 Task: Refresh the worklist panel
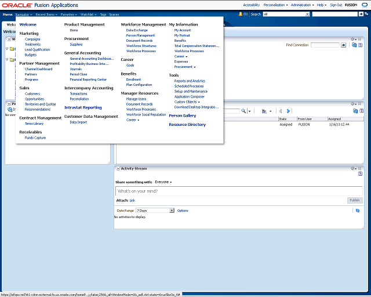point(355,111)
